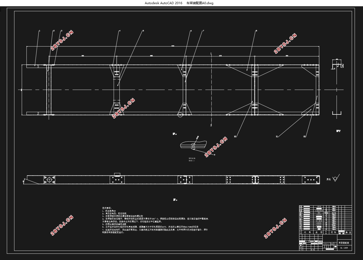
Task: Click material "ML15" in parts list row 9
Action: click(334, 213)
